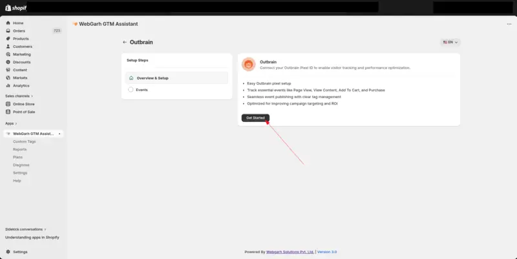Click the Version 3.0 link
Screen dimensions: 517x259
tap(327, 252)
